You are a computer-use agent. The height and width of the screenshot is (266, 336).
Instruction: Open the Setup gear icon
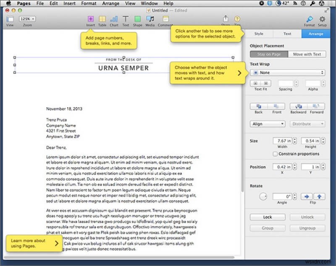(322, 19)
